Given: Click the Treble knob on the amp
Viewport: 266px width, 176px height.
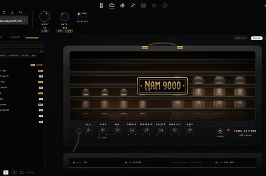Looking at the screenshot, I should pos(132,131).
